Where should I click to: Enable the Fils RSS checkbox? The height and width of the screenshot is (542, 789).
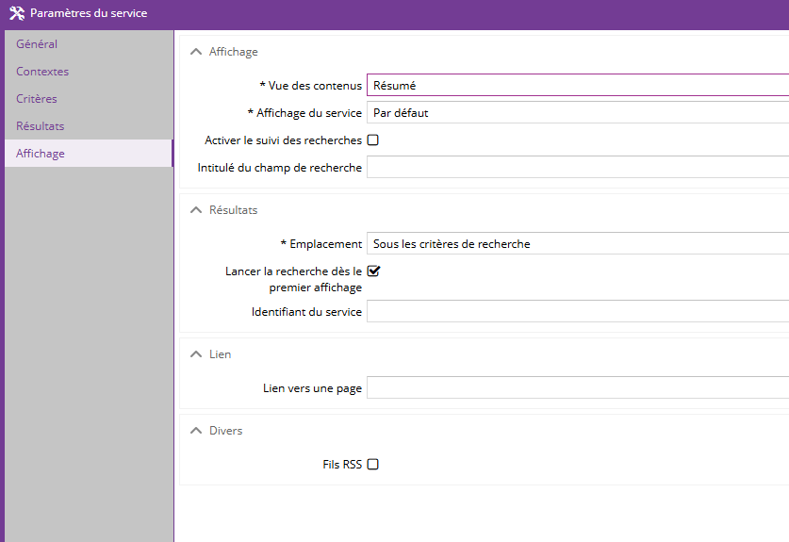(x=373, y=465)
